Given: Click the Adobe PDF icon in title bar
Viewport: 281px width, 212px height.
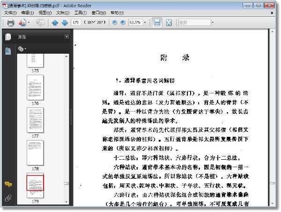Looking at the screenshot, I should tap(5, 5).
